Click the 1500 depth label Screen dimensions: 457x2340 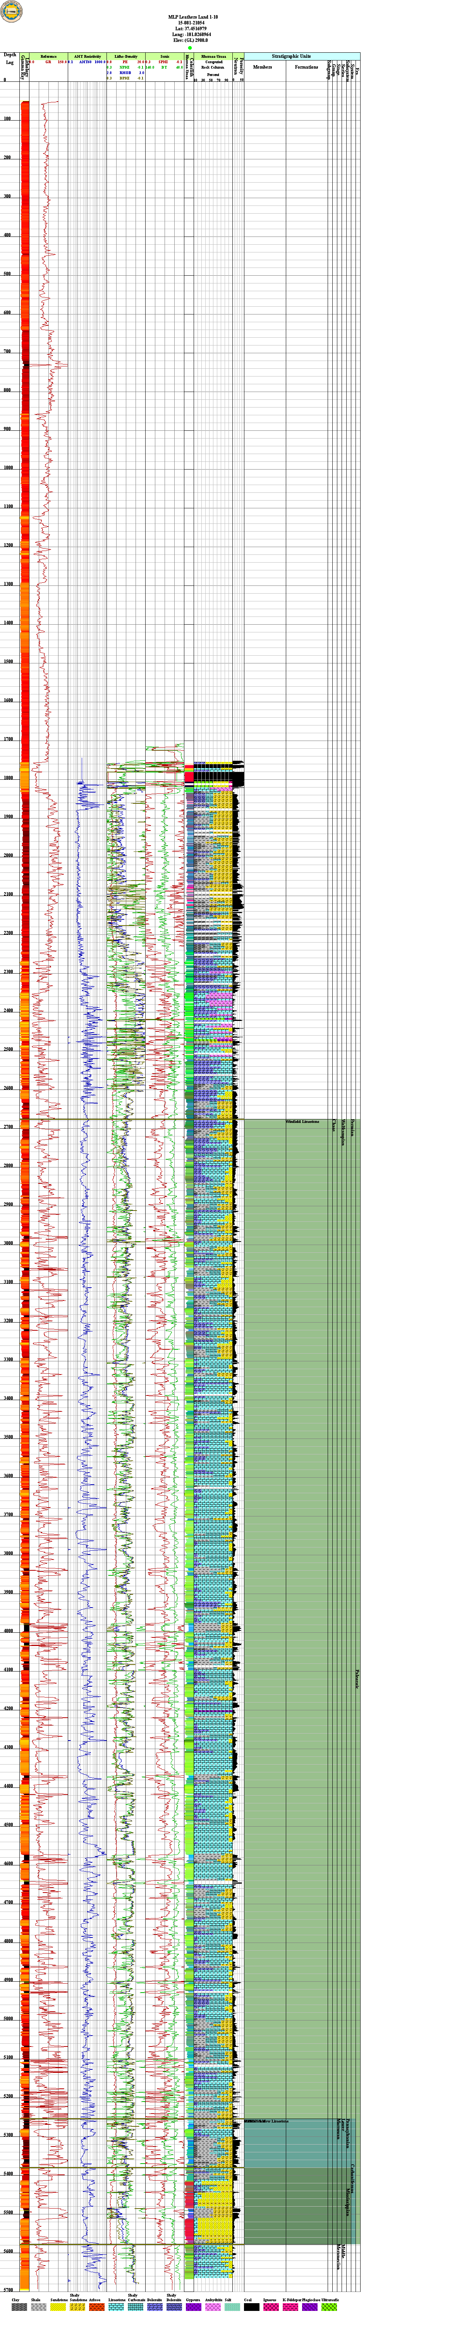[8, 661]
